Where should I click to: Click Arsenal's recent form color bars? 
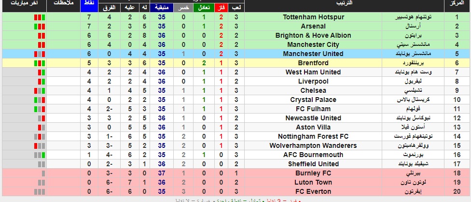tap(40, 27)
